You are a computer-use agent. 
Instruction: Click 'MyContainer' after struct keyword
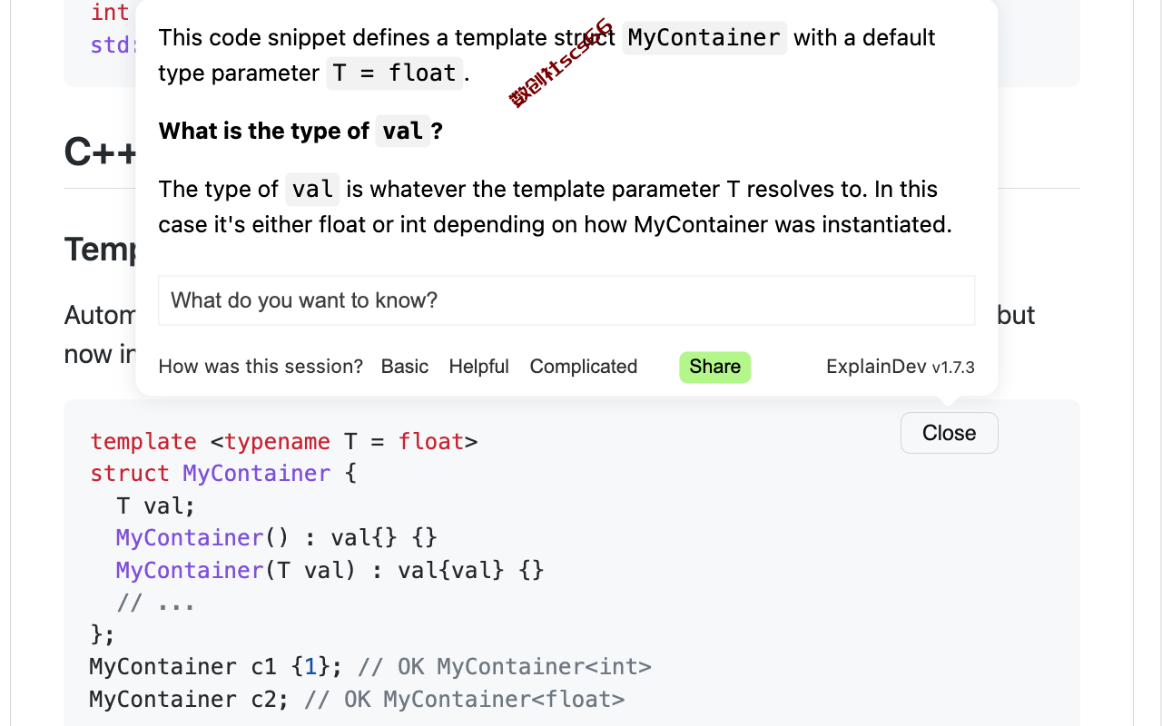(257, 474)
